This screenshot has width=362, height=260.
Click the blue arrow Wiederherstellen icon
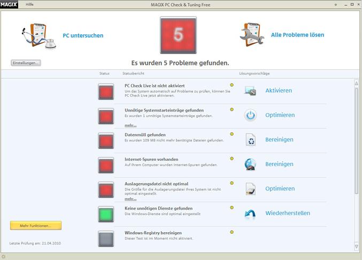coord(250,213)
